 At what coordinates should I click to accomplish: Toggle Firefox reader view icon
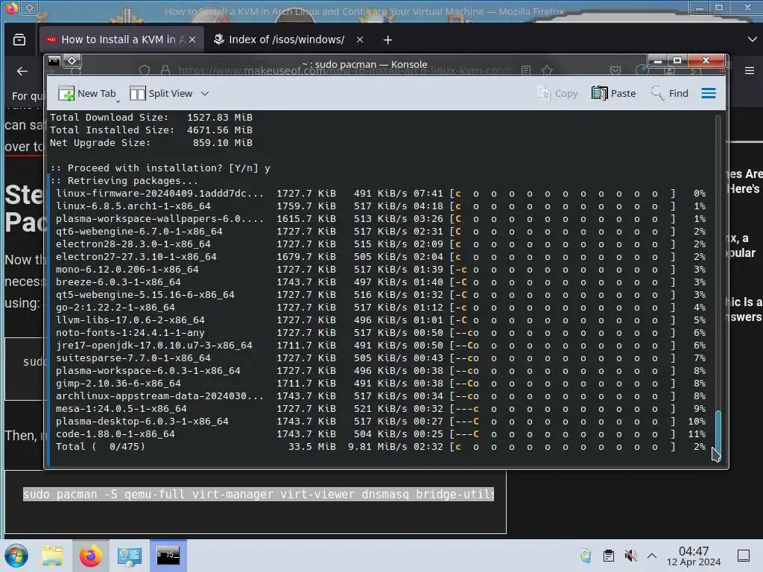point(525,71)
